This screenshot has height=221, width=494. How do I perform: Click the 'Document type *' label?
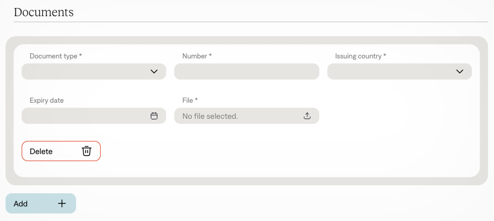click(55, 56)
